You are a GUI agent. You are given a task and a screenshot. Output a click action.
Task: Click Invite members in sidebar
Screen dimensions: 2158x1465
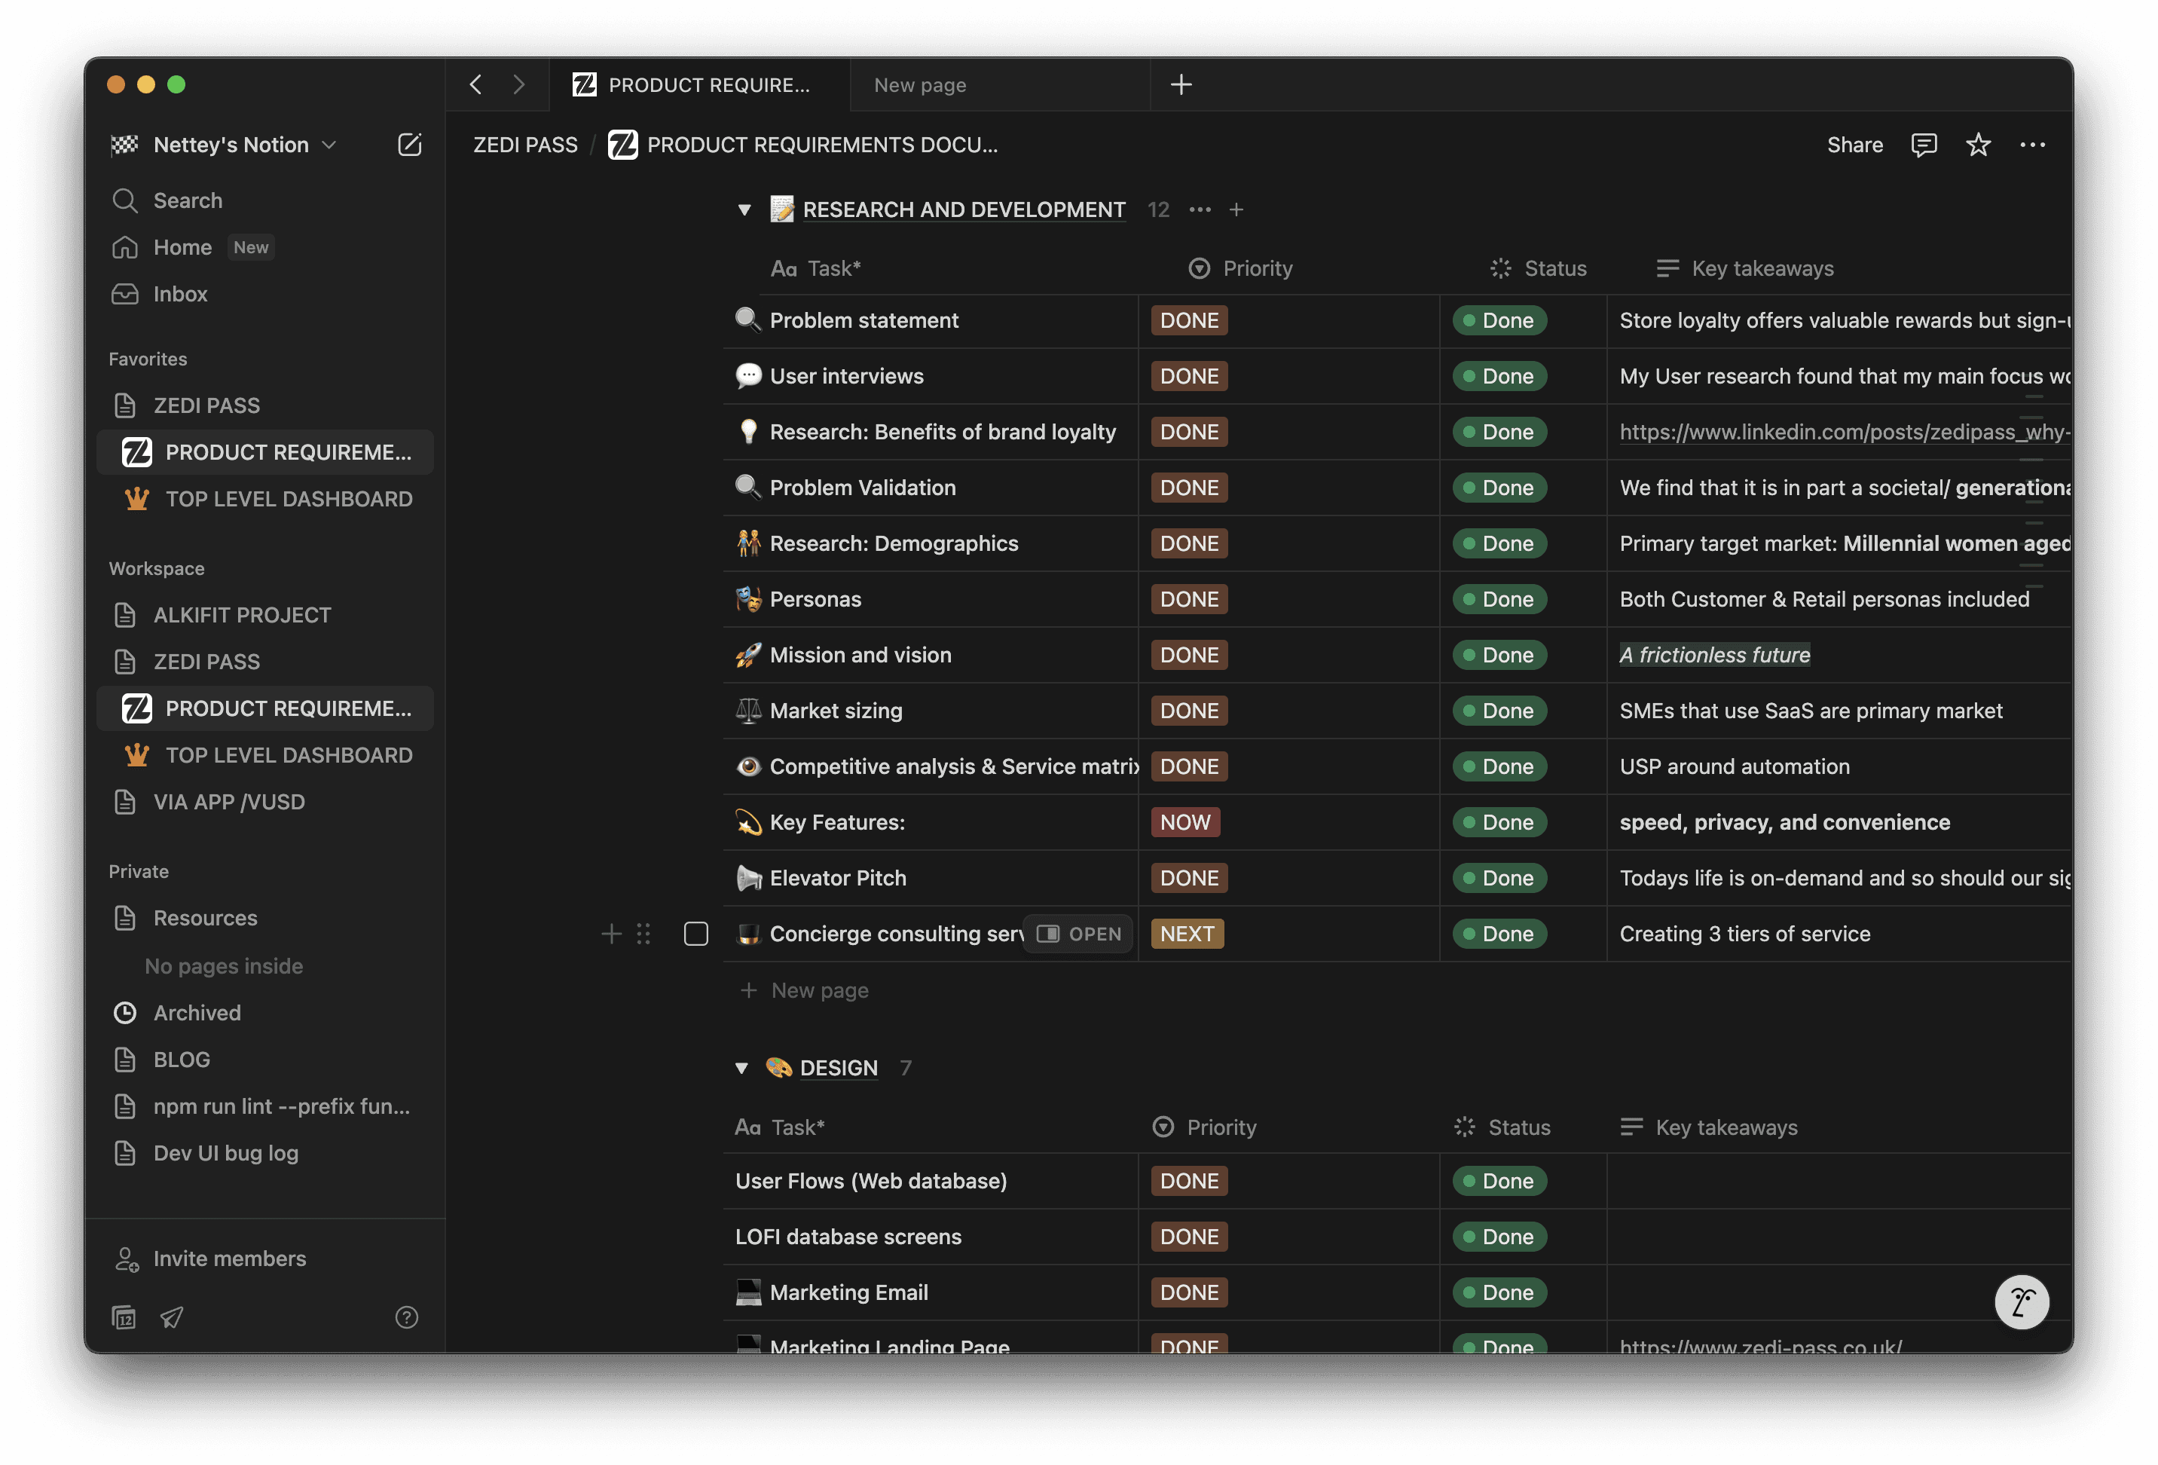coord(264,1259)
